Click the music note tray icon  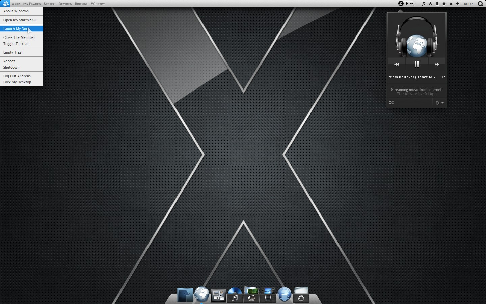click(424, 4)
